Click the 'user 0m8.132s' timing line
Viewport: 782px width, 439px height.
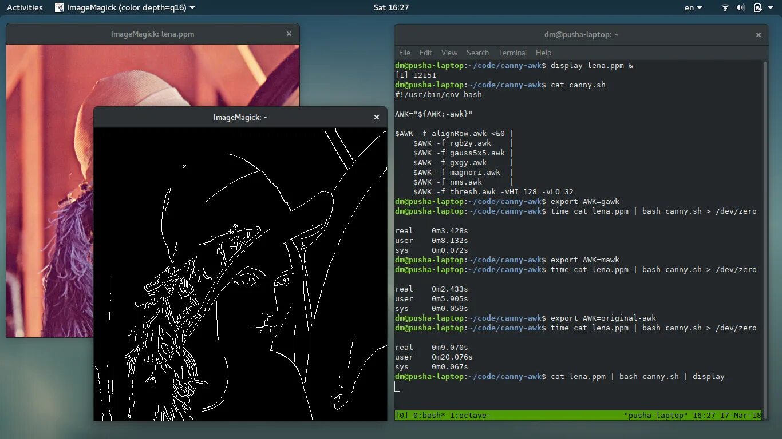pyautogui.click(x=432, y=241)
